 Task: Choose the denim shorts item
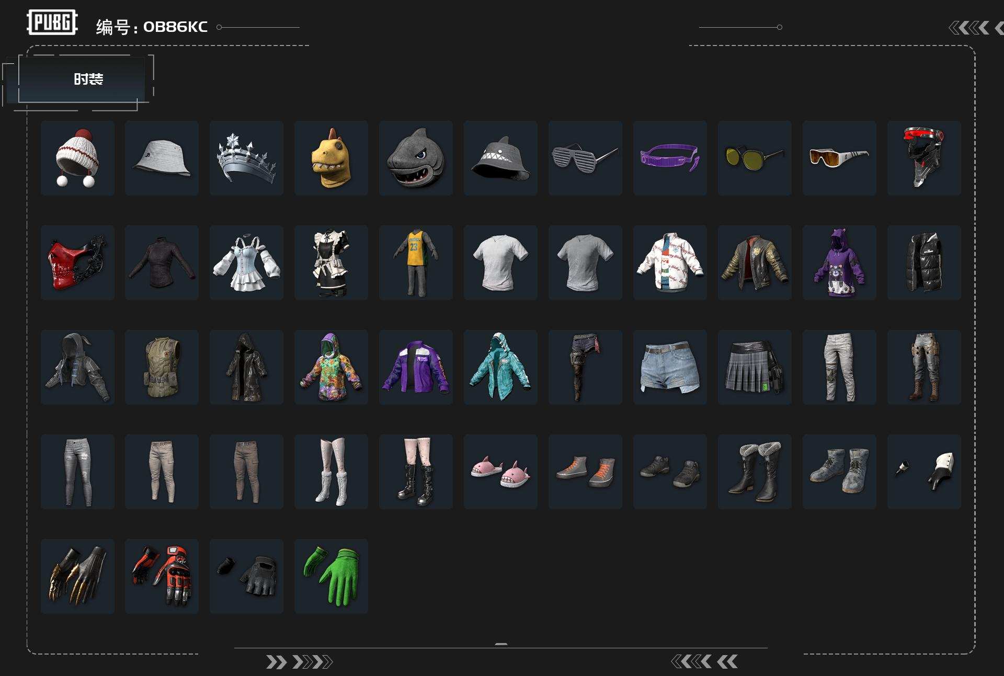click(x=670, y=367)
